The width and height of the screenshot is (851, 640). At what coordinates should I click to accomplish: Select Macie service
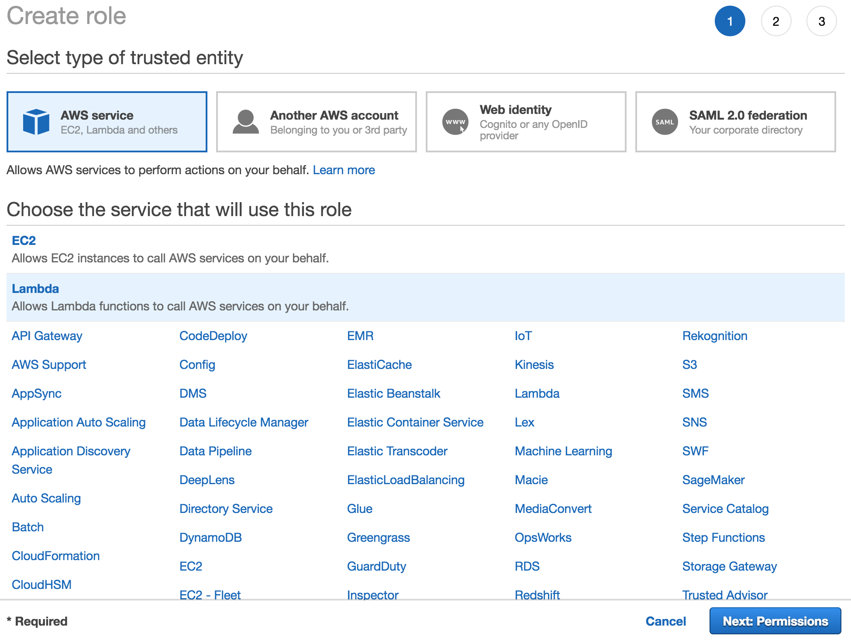coord(531,480)
